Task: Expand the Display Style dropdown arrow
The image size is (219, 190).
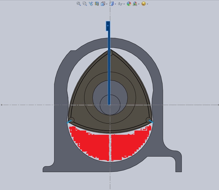Action: pos(115,4)
